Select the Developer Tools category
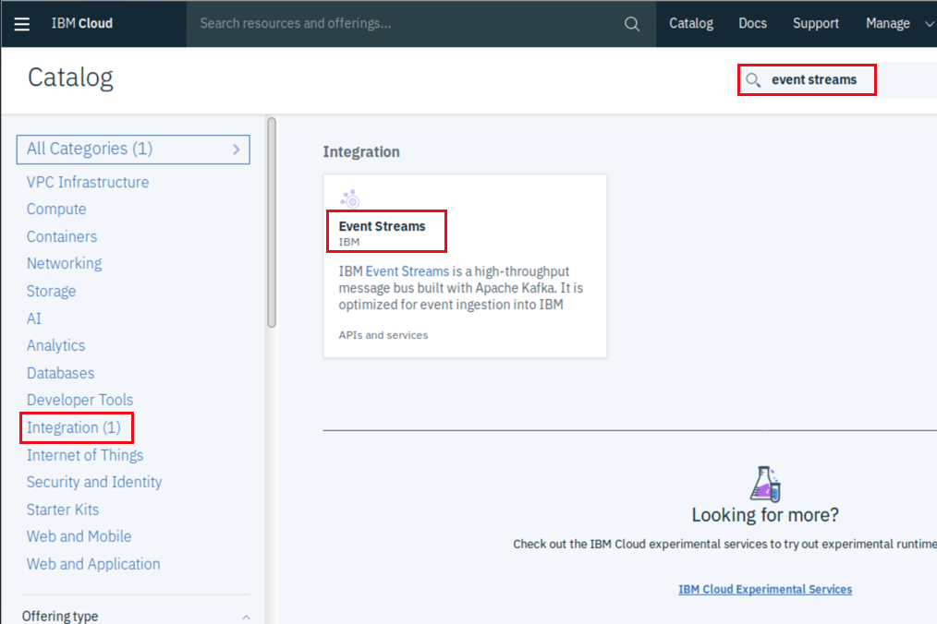The width and height of the screenshot is (937, 624). click(79, 400)
